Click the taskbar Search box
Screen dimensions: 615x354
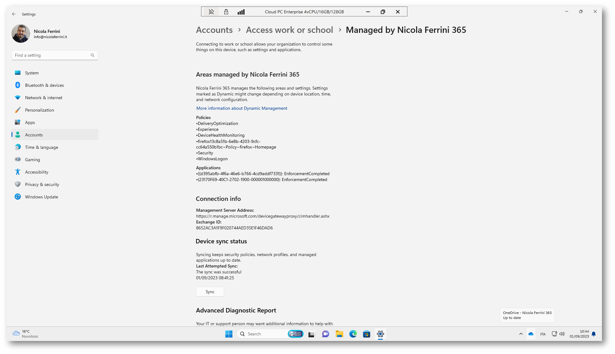[x=270, y=334]
